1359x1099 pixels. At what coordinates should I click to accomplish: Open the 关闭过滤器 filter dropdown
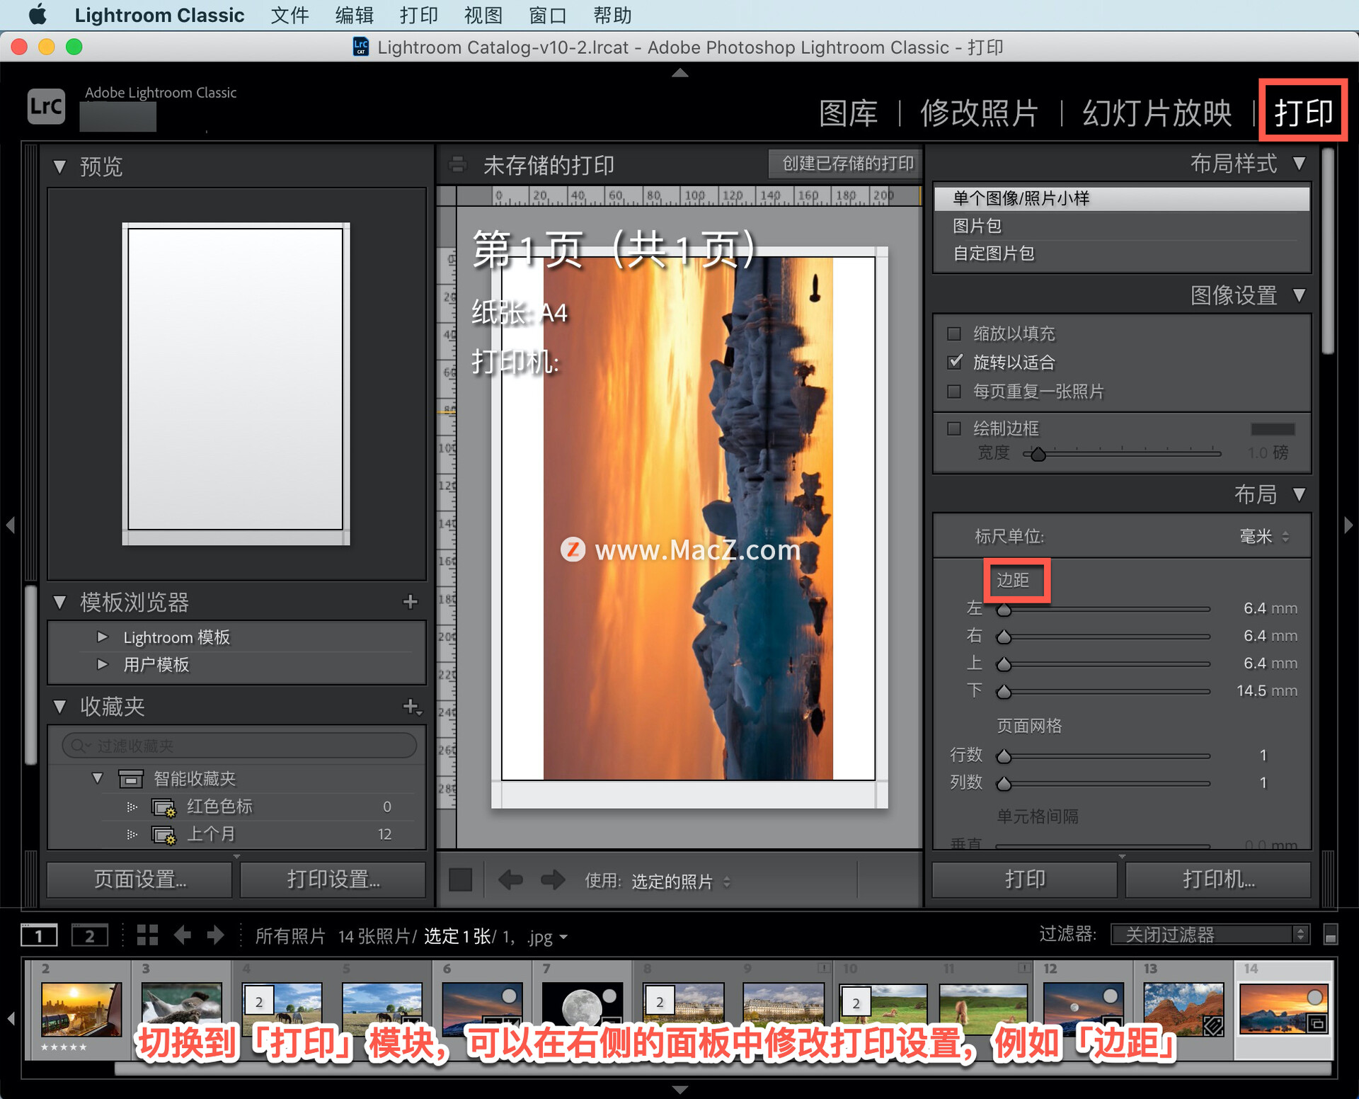click(x=1210, y=935)
